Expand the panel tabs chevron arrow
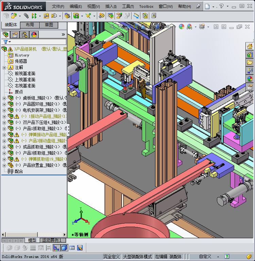 click(63, 34)
